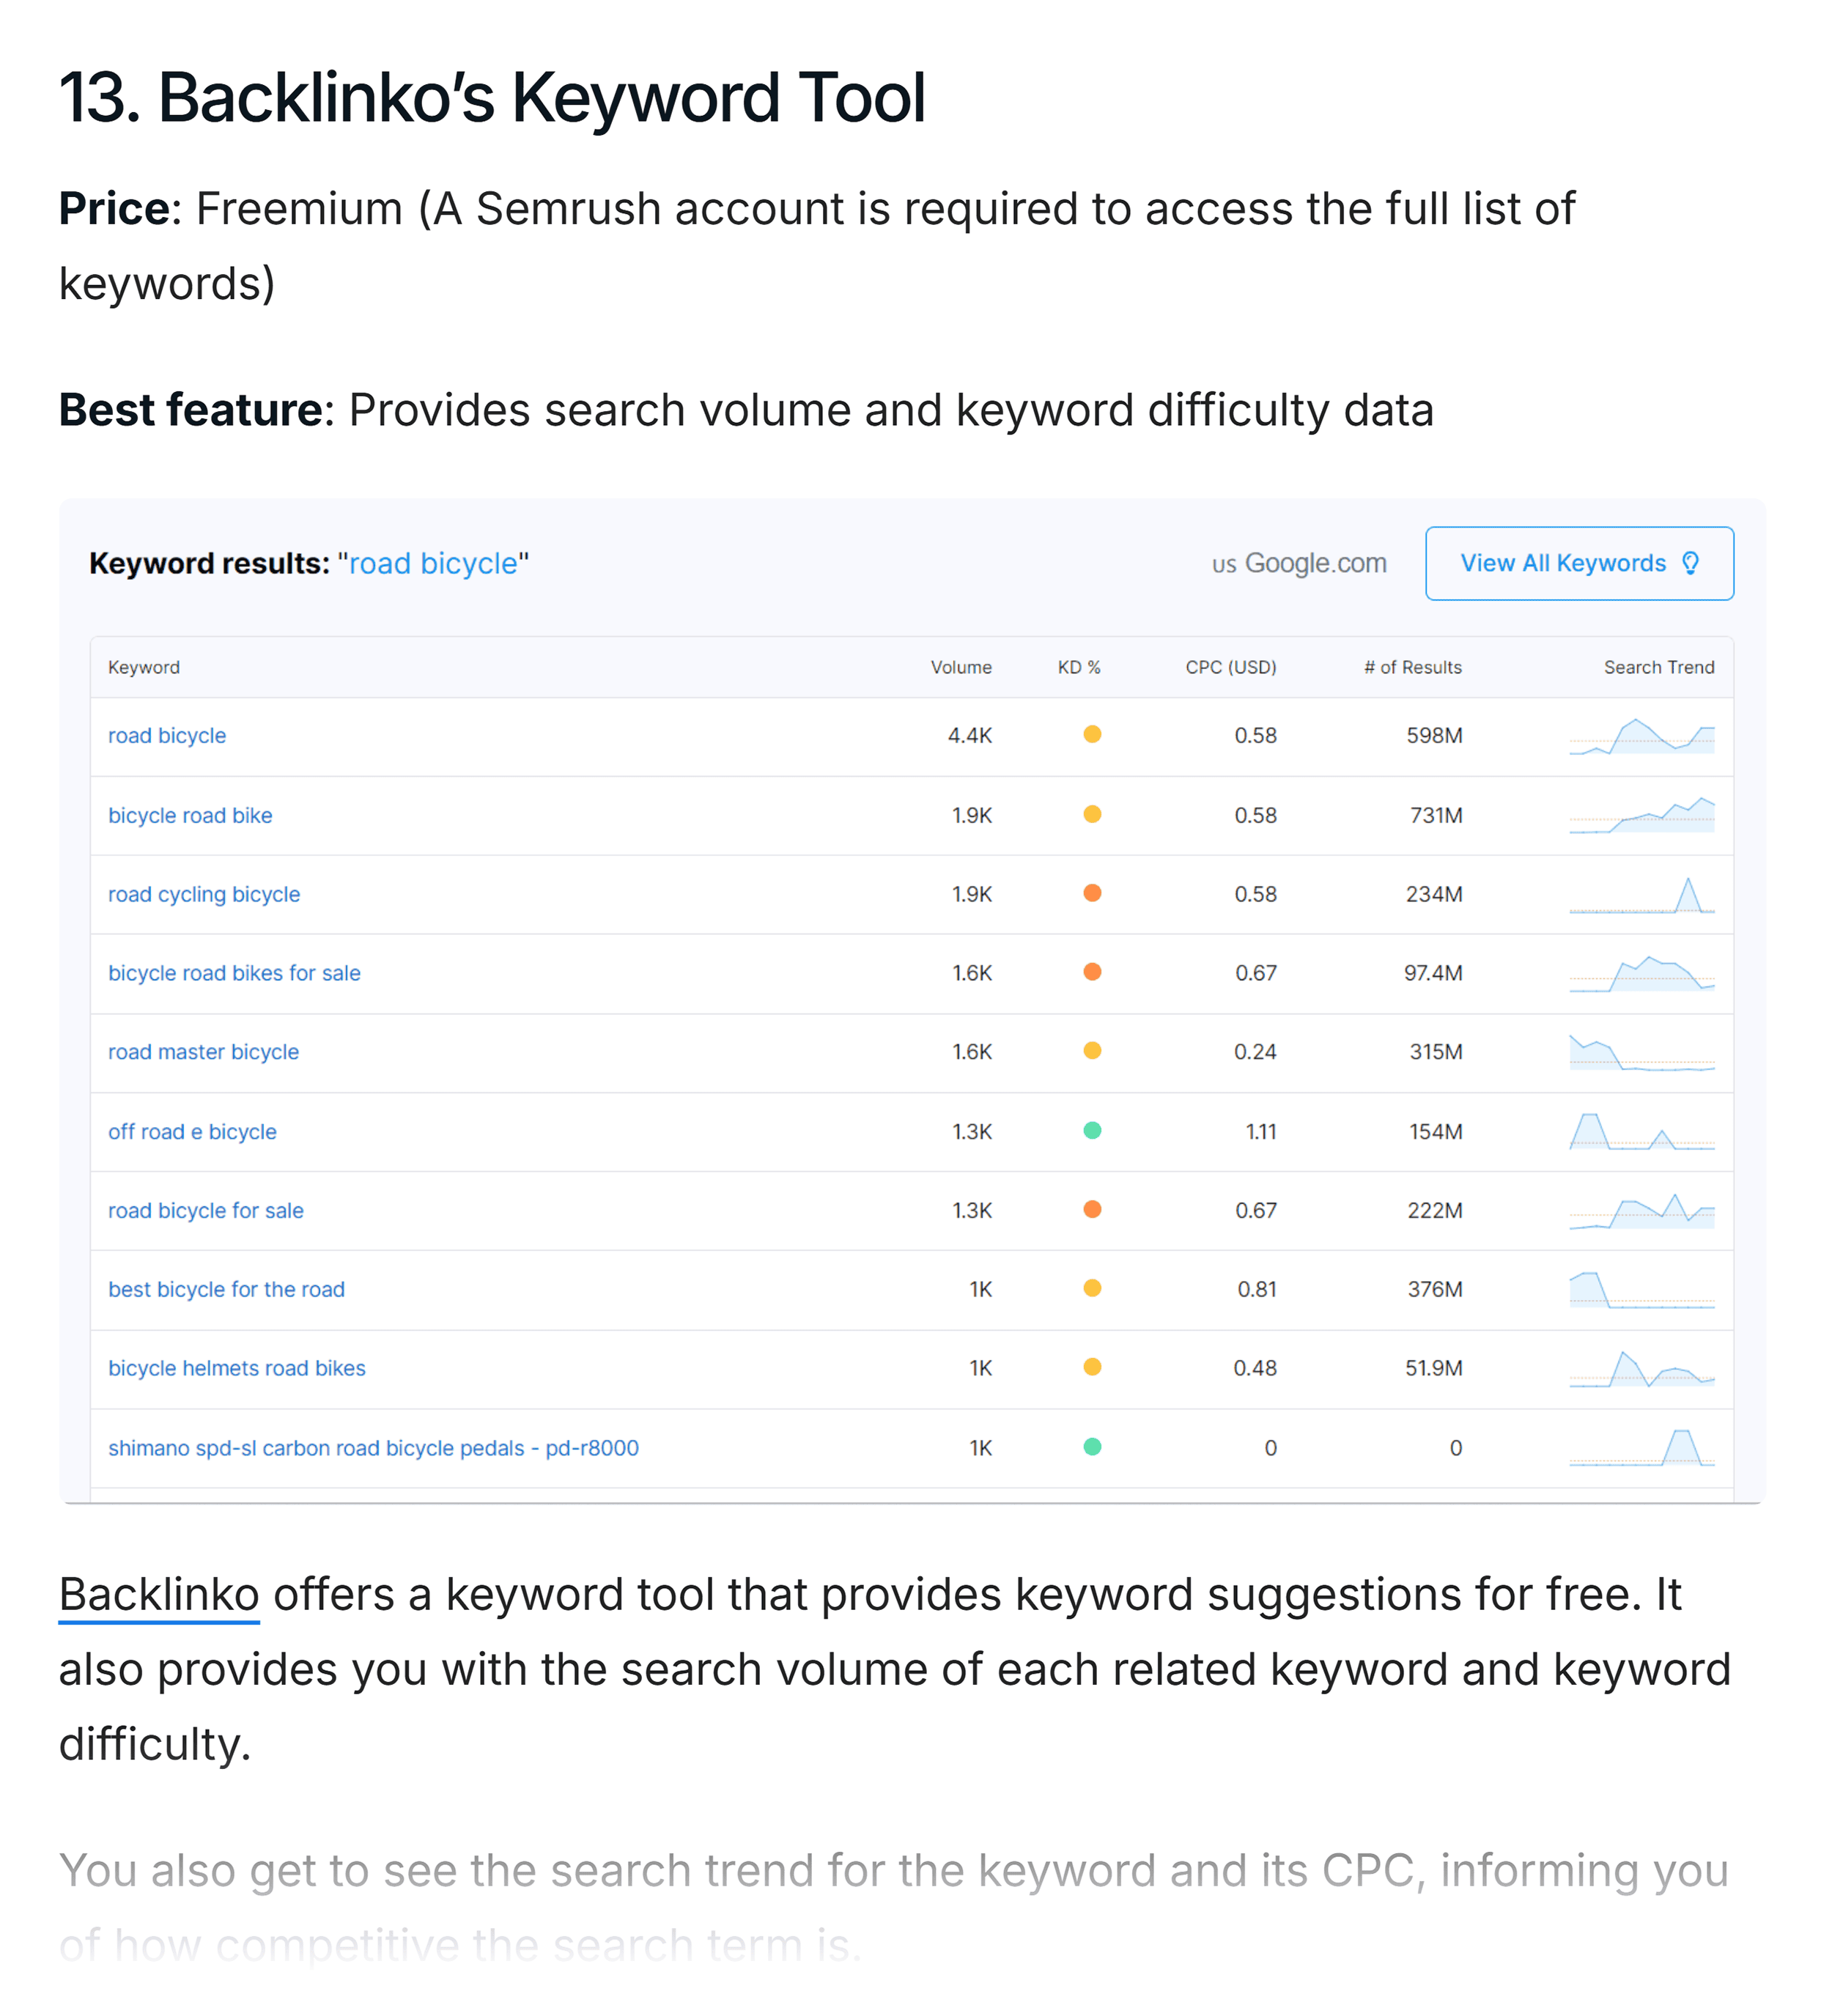
Task: Open the road master bicycle keyword
Action: [x=203, y=1051]
